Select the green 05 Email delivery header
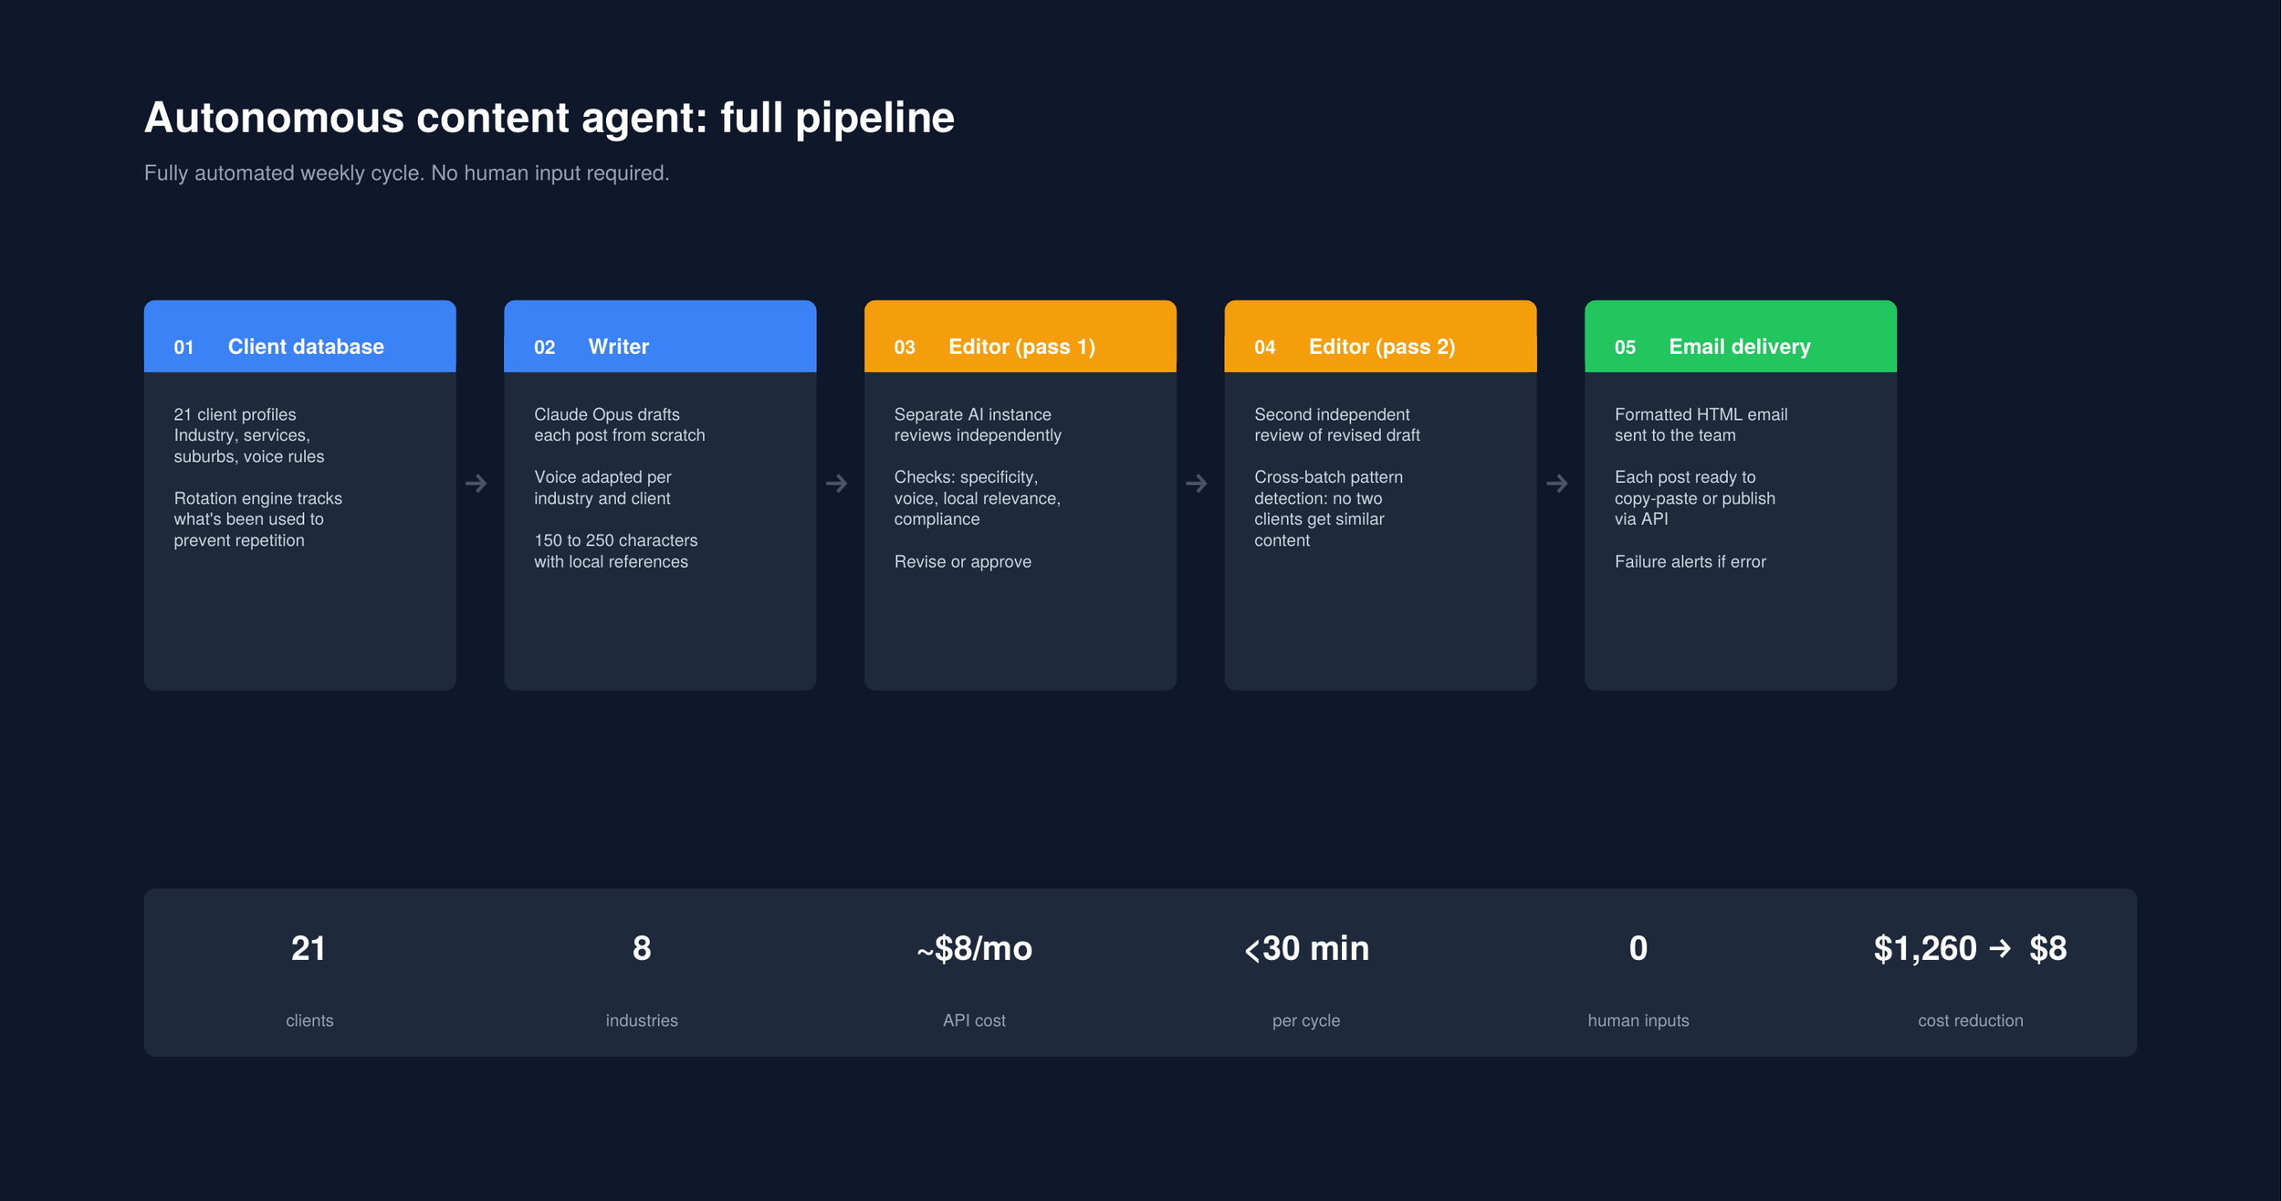 pos(1740,336)
